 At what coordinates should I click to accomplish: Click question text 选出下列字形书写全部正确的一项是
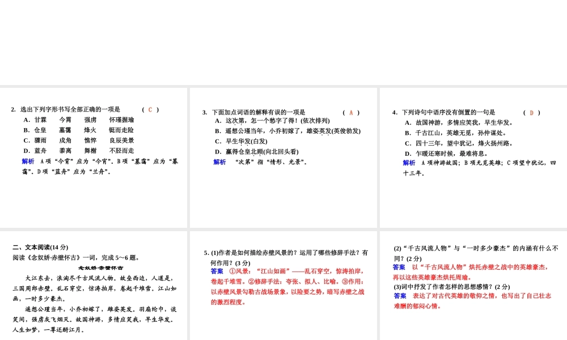point(70,109)
